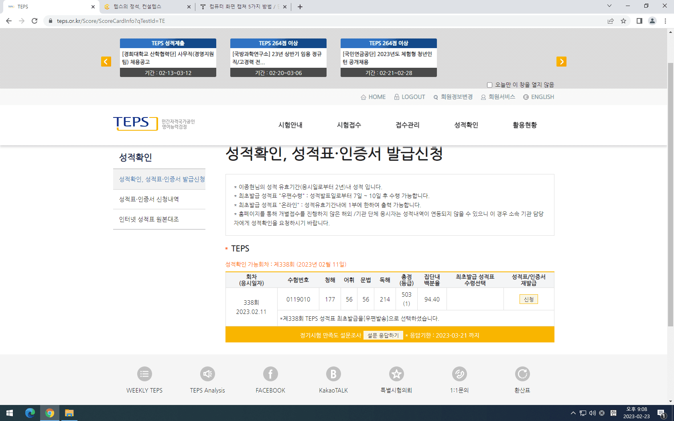Viewport: 674px width, 421px height.
Task: Open the Chrome profile icon
Action: 652,21
